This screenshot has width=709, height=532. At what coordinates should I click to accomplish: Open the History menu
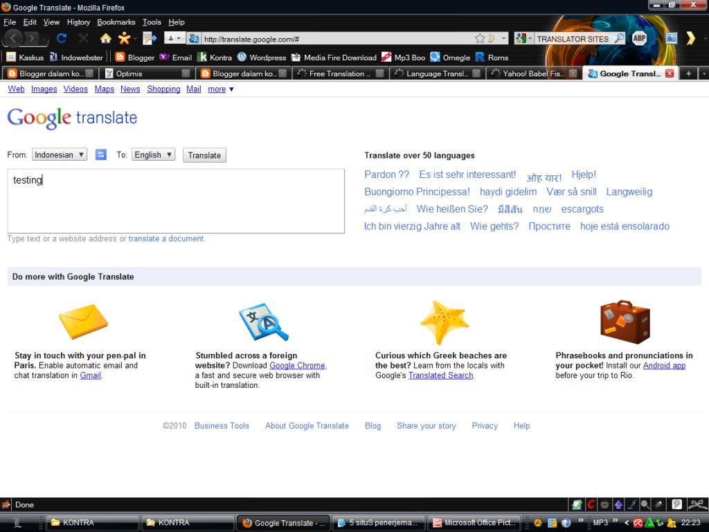(x=78, y=22)
